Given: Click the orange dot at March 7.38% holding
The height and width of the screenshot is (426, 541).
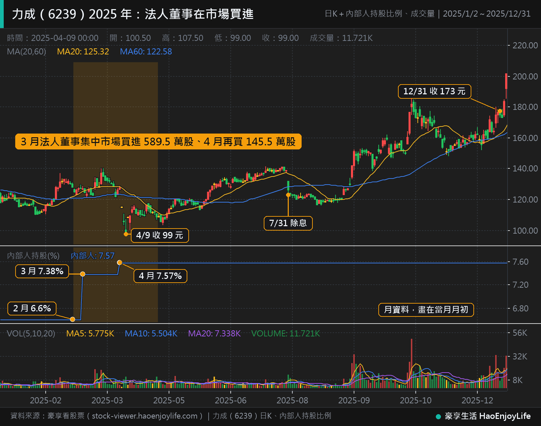Looking at the screenshot, I should coord(83,274).
